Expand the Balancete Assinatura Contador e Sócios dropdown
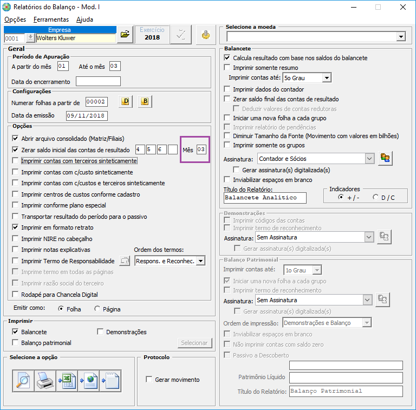This screenshot has width=416, height=410. [369, 159]
